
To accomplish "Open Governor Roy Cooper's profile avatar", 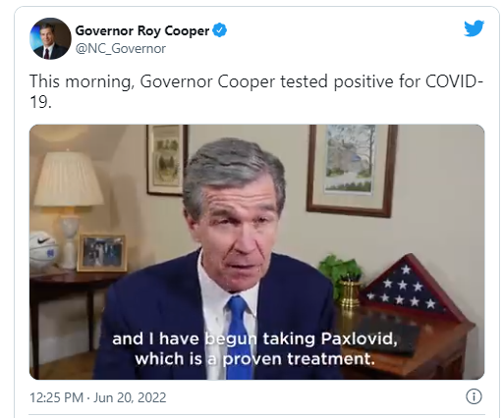I will (x=50, y=38).
